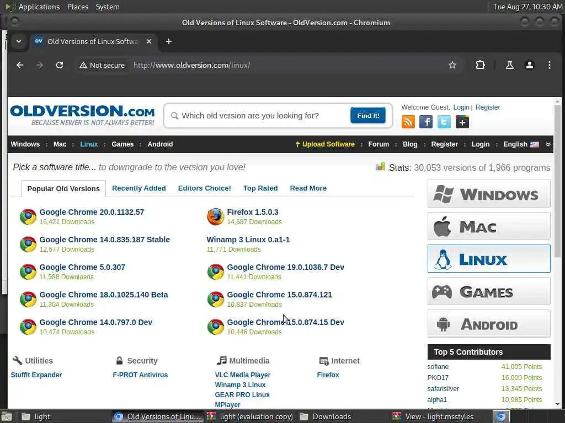Open the RSS feed icon

408,122
